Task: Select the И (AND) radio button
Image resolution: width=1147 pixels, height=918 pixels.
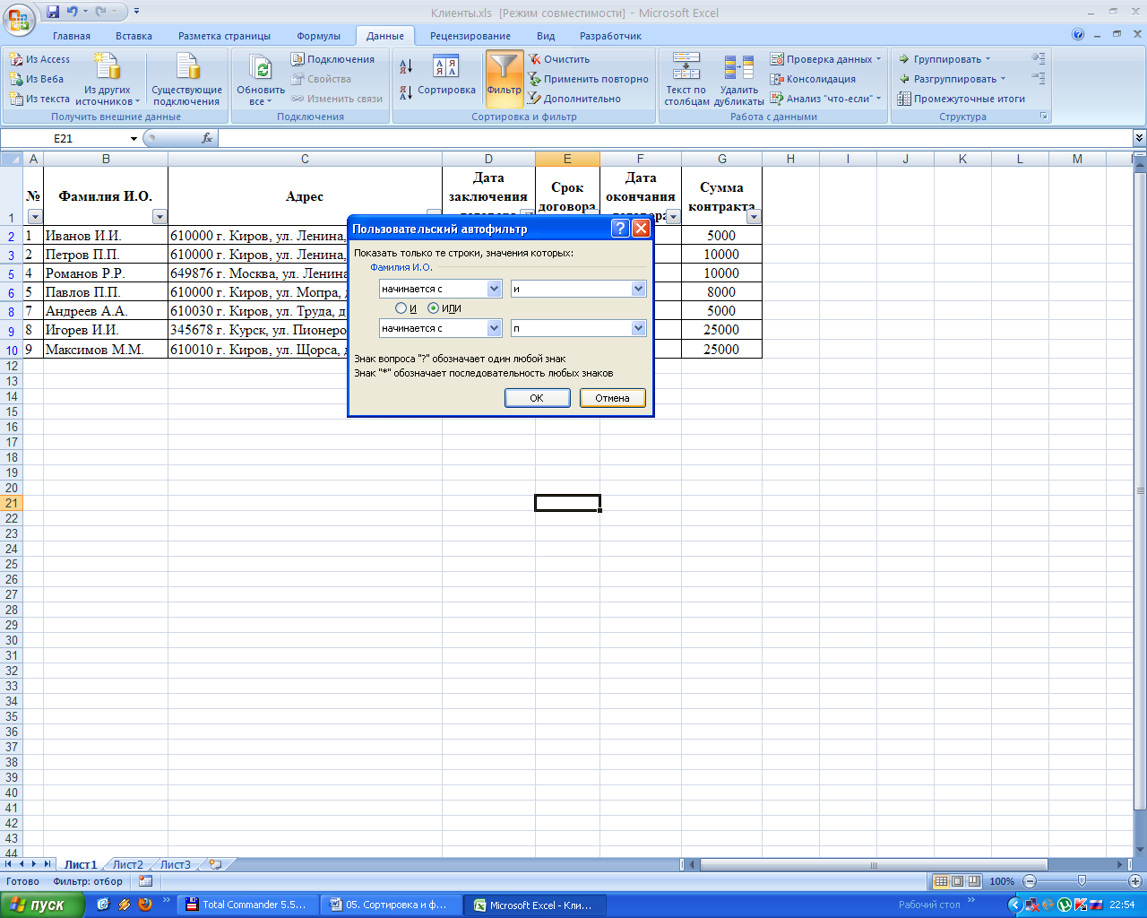Action: (x=401, y=308)
